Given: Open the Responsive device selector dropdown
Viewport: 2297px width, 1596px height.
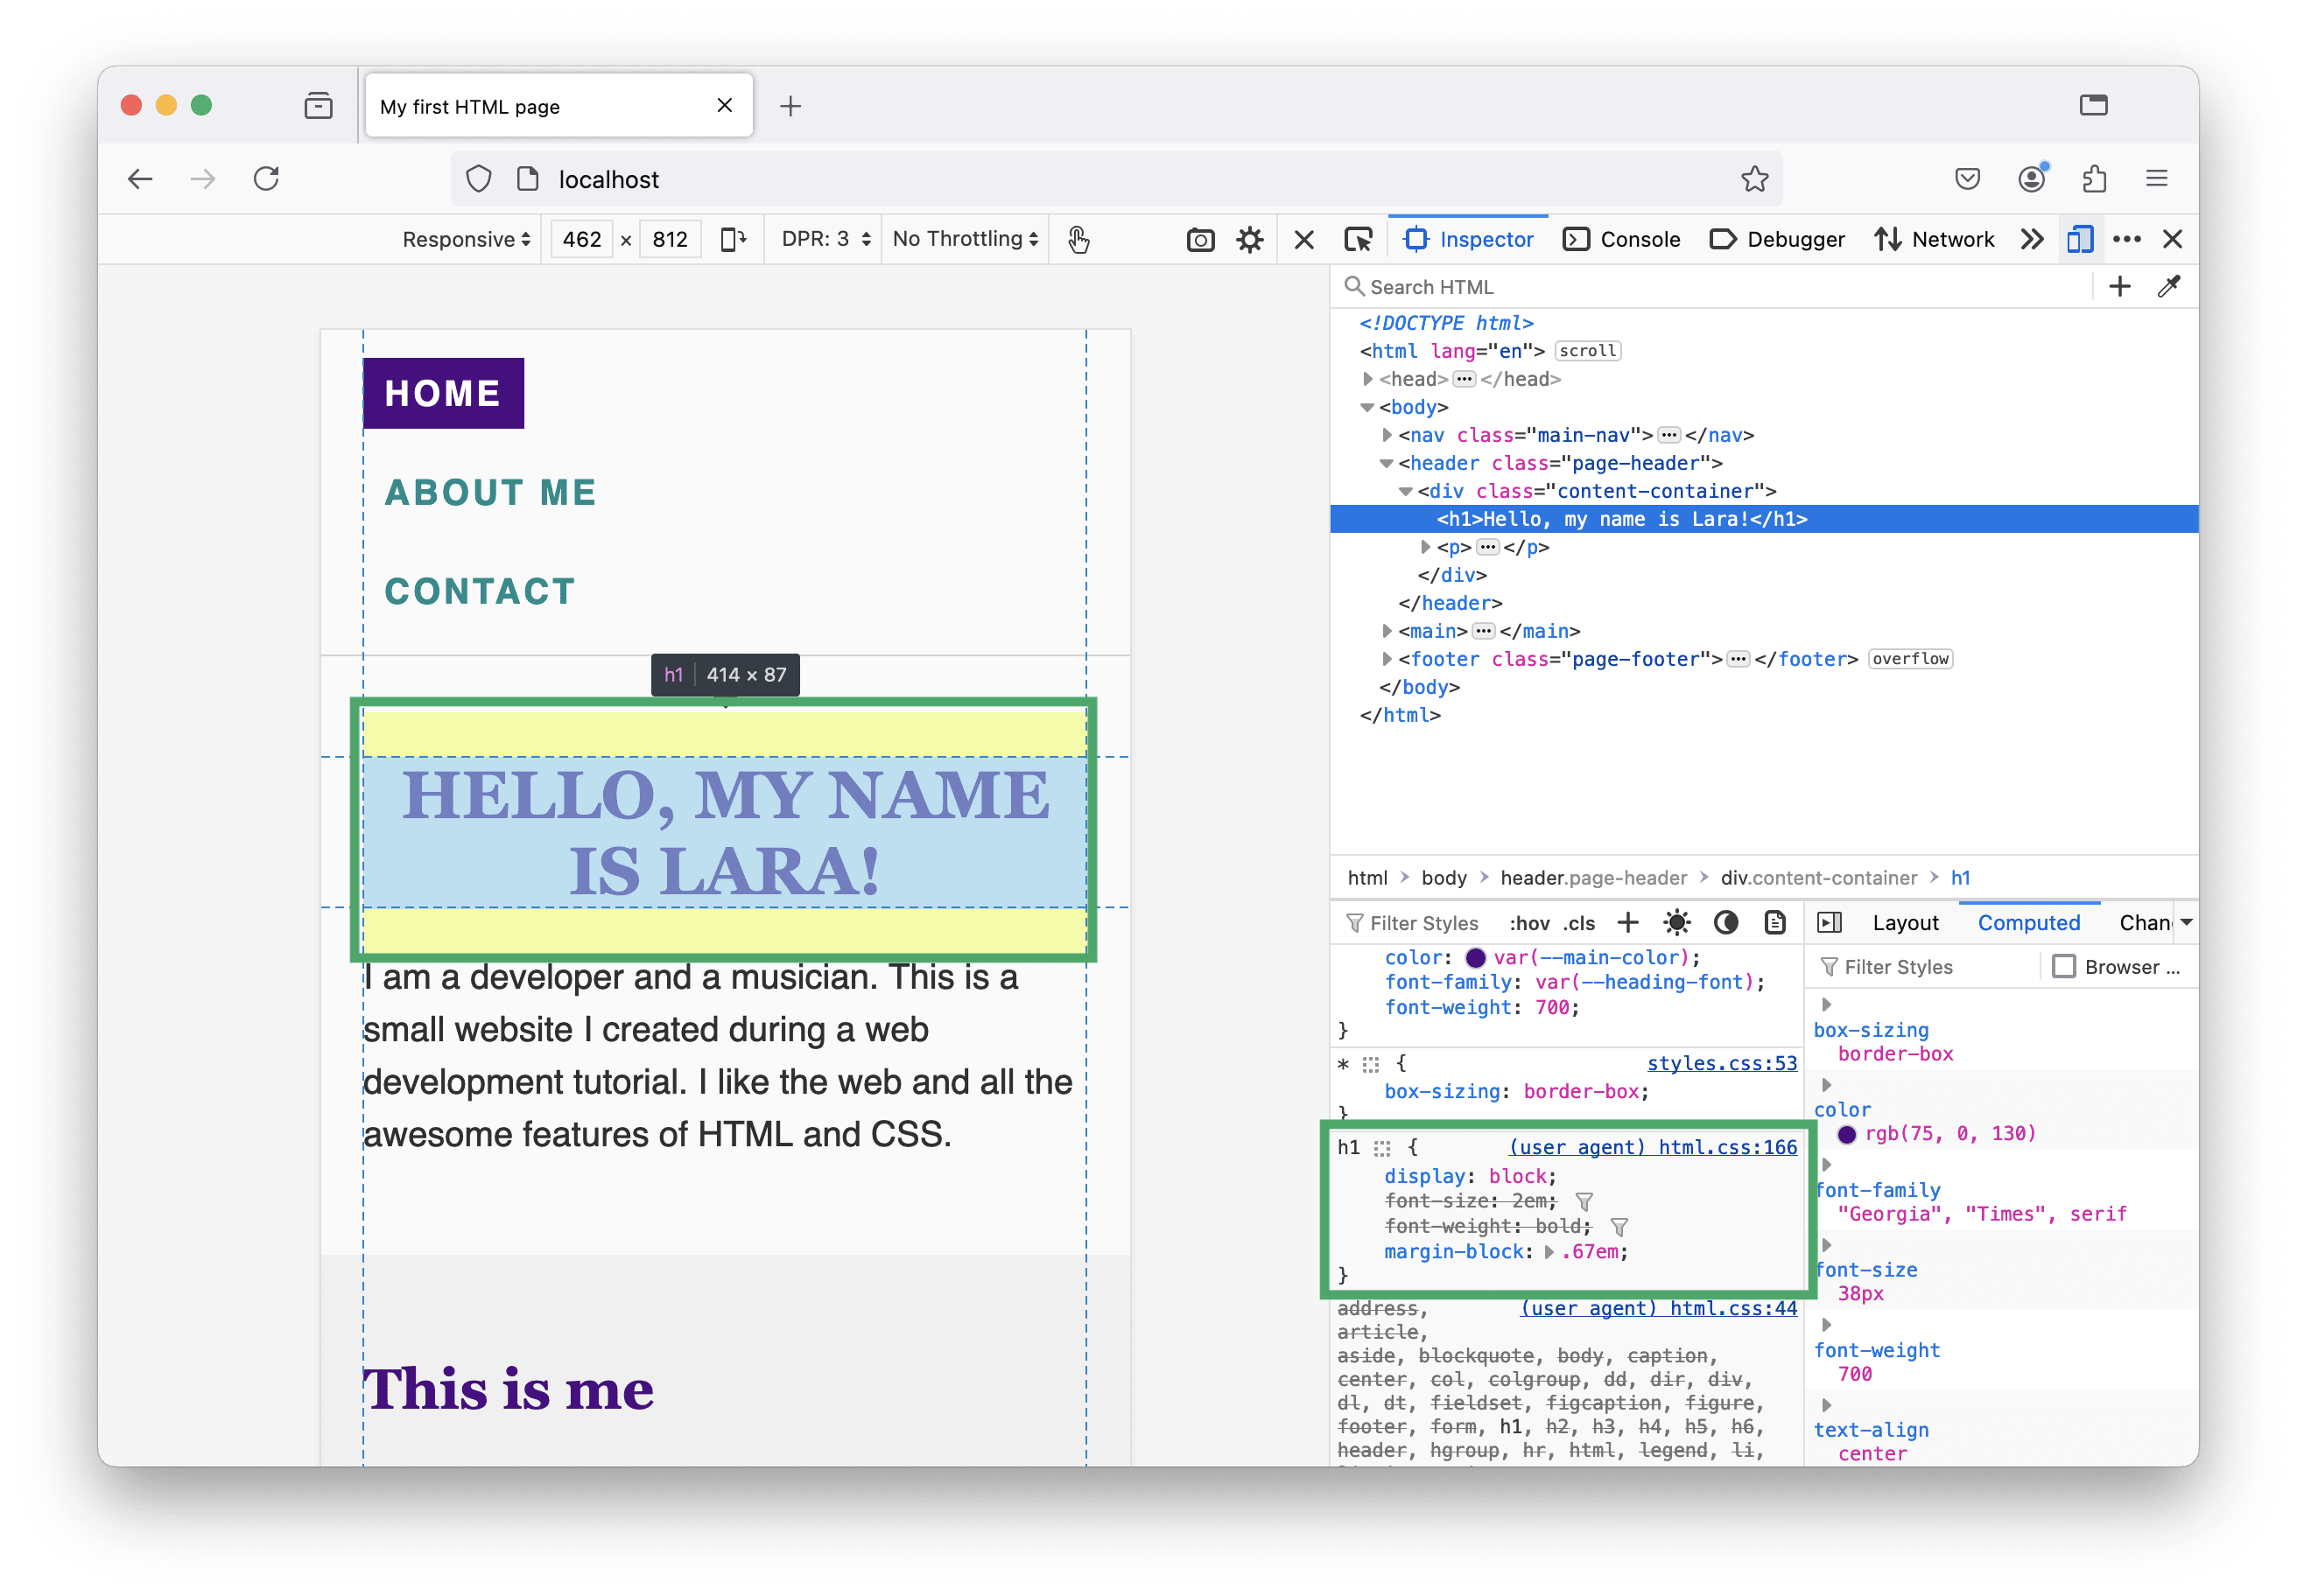Looking at the screenshot, I should pyautogui.click(x=465, y=240).
